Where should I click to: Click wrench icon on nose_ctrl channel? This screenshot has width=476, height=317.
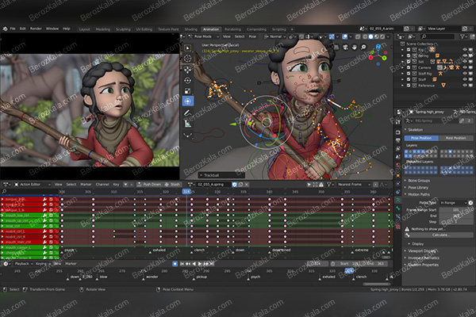tap(45, 226)
